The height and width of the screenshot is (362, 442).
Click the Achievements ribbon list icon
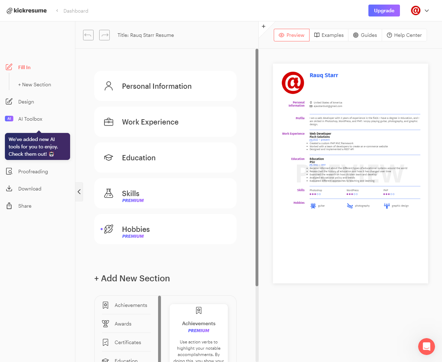click(x=106, y=305)
